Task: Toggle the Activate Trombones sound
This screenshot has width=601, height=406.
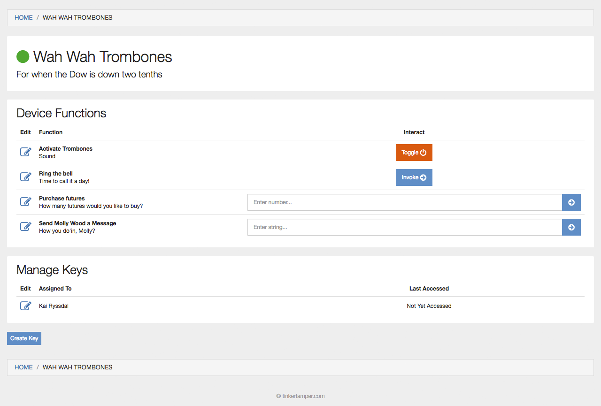Action: 414,153
